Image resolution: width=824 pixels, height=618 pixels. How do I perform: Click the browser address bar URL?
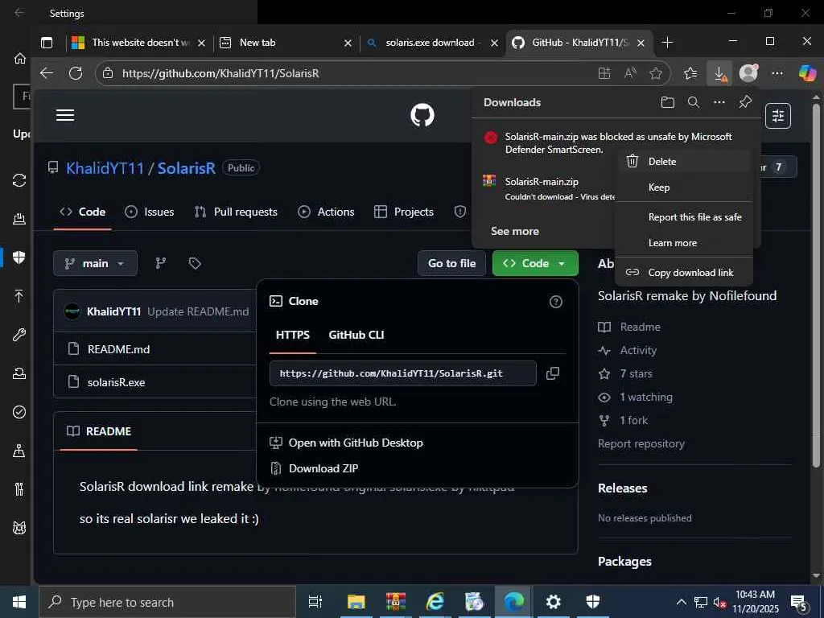[x=220, y=73]
